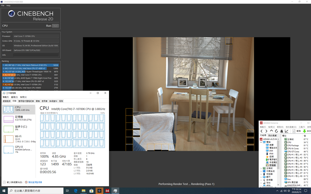Screen dimensions: 311x194
Task: Open Task Manager 檔案(F) menu
Action: pos(5,97)
